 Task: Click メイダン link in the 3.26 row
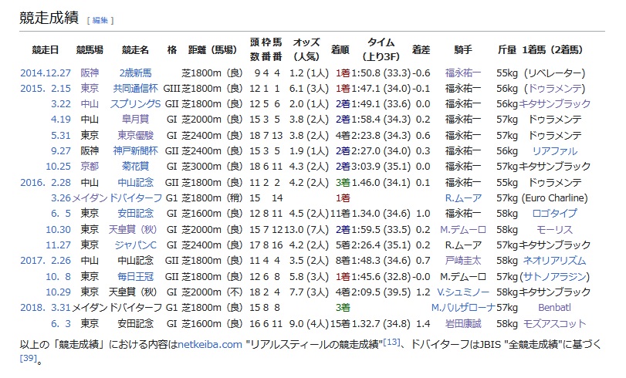coord(90,197)
